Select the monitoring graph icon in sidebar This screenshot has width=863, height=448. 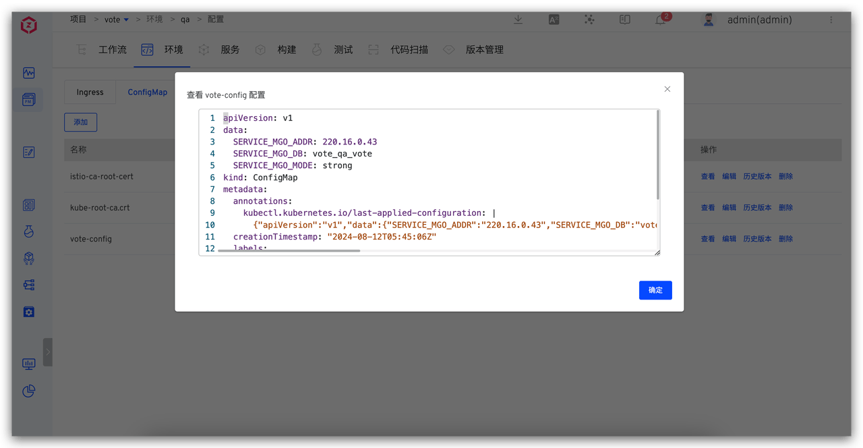coord(28,73)
